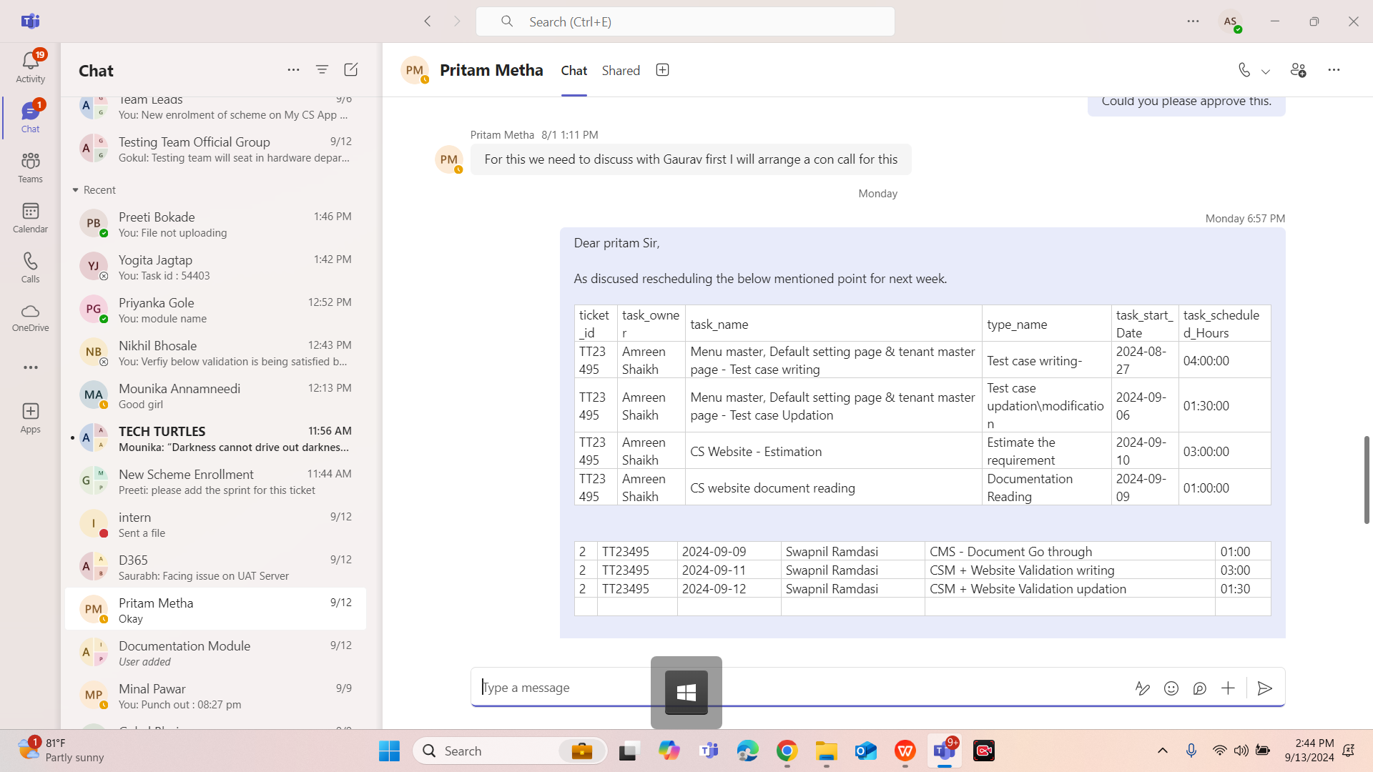This screenshot has width=1373, height=772.
Task: Add people to the conversation
Action: [1298, 70]
